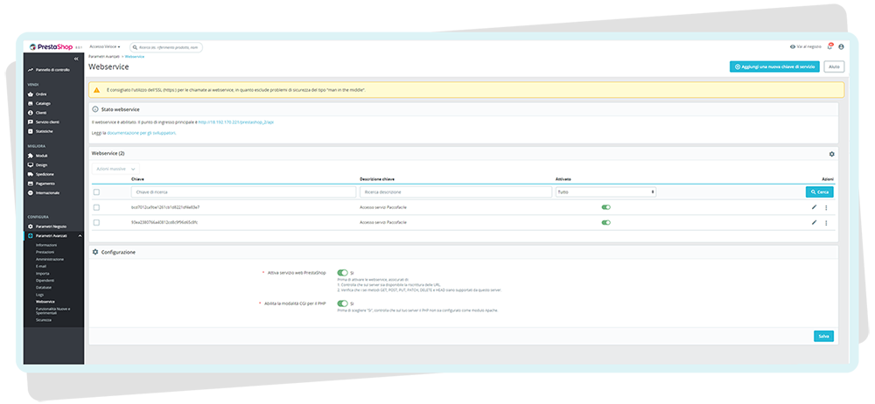Open E-mail submenu item
The width and height of the screenshot is (875, 404).
click(x=41, y=266)
